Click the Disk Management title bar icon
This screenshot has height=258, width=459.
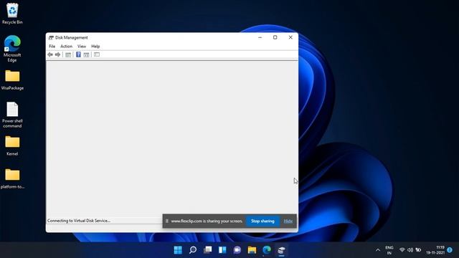pyautogui.click(x=51, y=37)
